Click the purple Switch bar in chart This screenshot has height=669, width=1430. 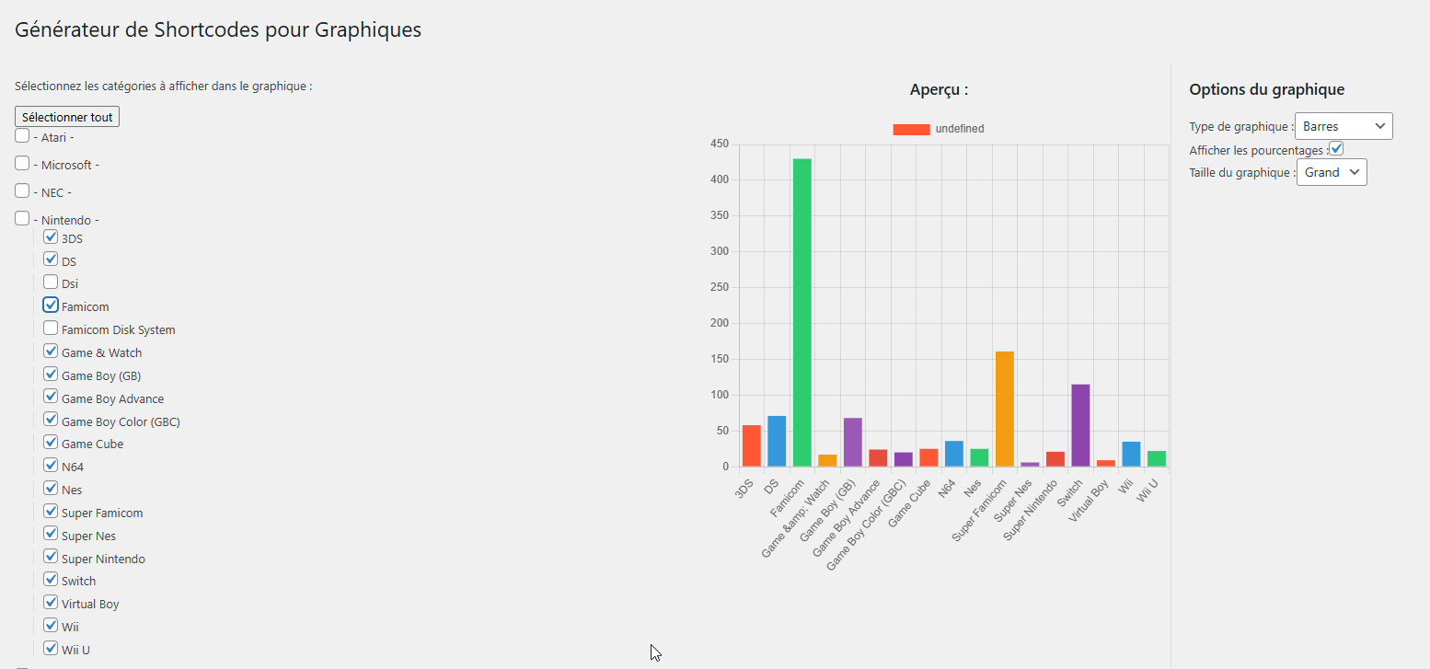point(1080,425)
